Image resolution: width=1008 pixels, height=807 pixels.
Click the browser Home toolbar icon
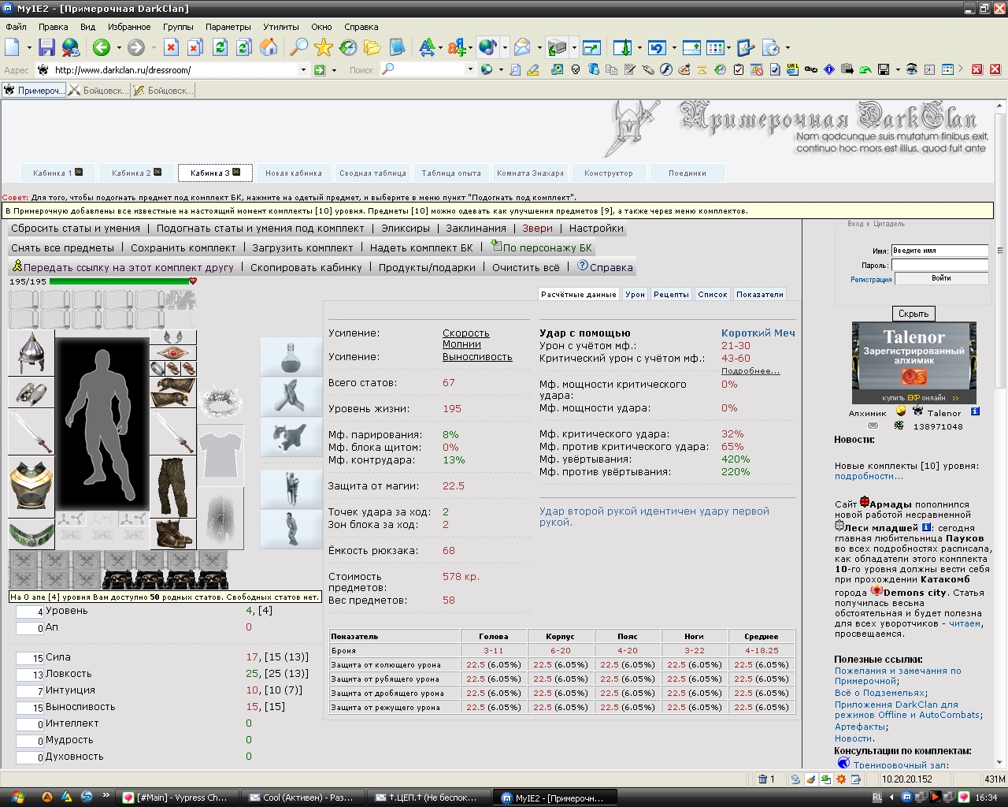(x=269, y=47)
